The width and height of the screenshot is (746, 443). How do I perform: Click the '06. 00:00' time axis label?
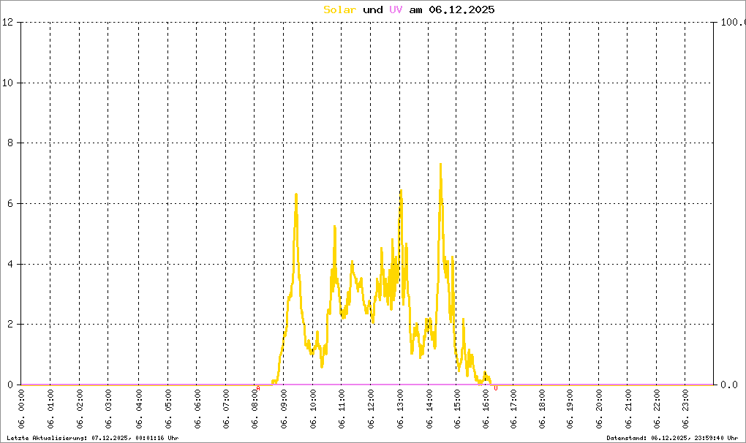(21, 409)
